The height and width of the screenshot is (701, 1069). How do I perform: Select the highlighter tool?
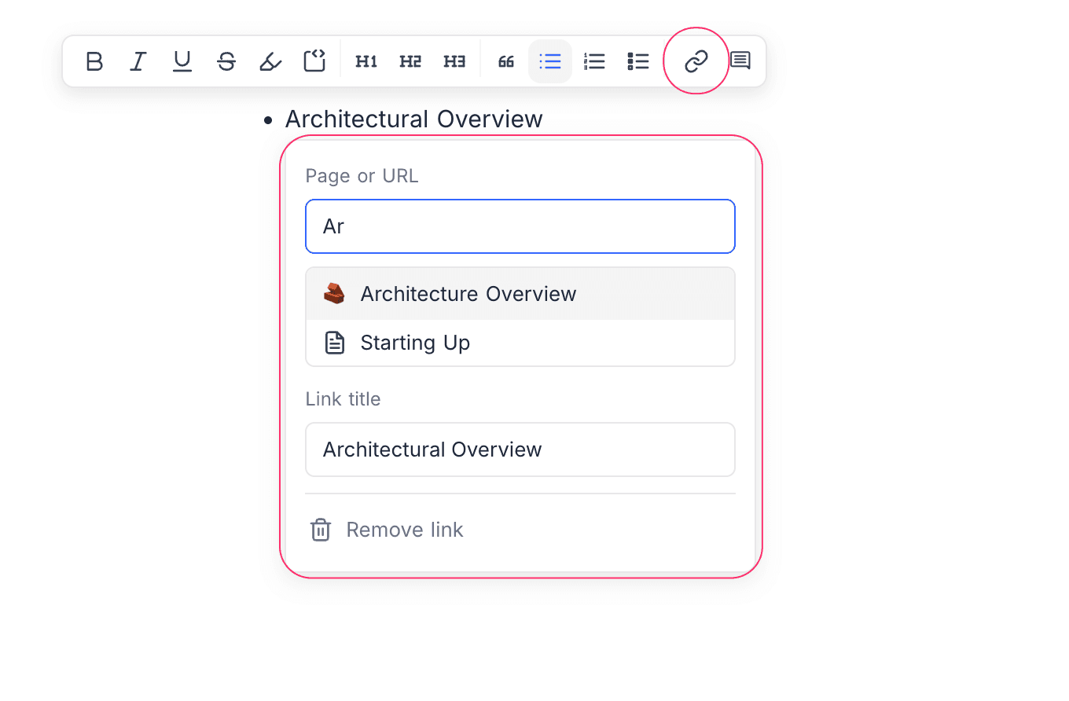(270, 61)
